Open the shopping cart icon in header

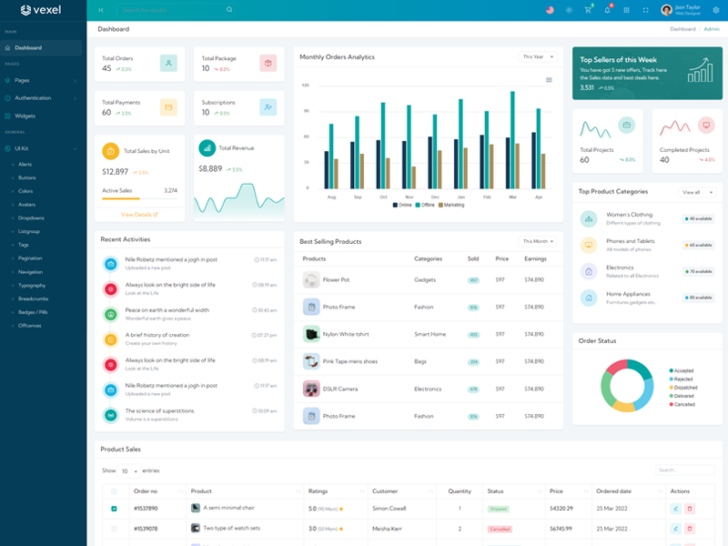coord(588,10)
